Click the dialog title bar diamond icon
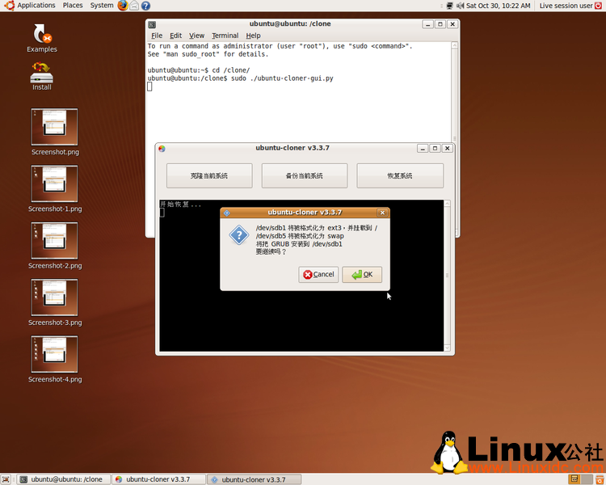This screenshot has height=485, width=606. coord(227,213)
